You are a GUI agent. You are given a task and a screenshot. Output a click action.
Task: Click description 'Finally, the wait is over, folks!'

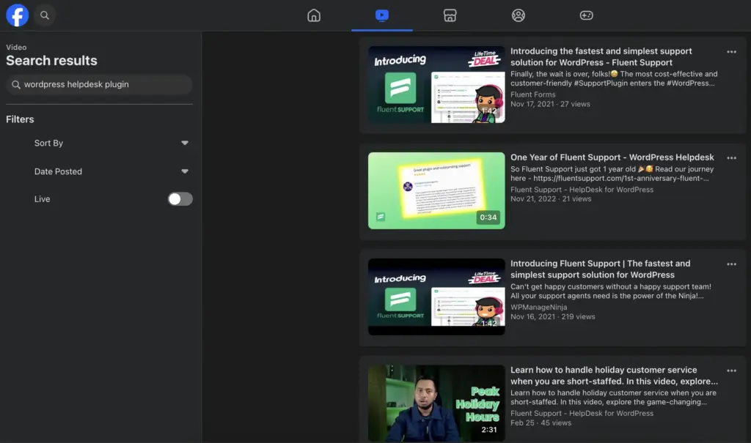[x=614, y=78]
